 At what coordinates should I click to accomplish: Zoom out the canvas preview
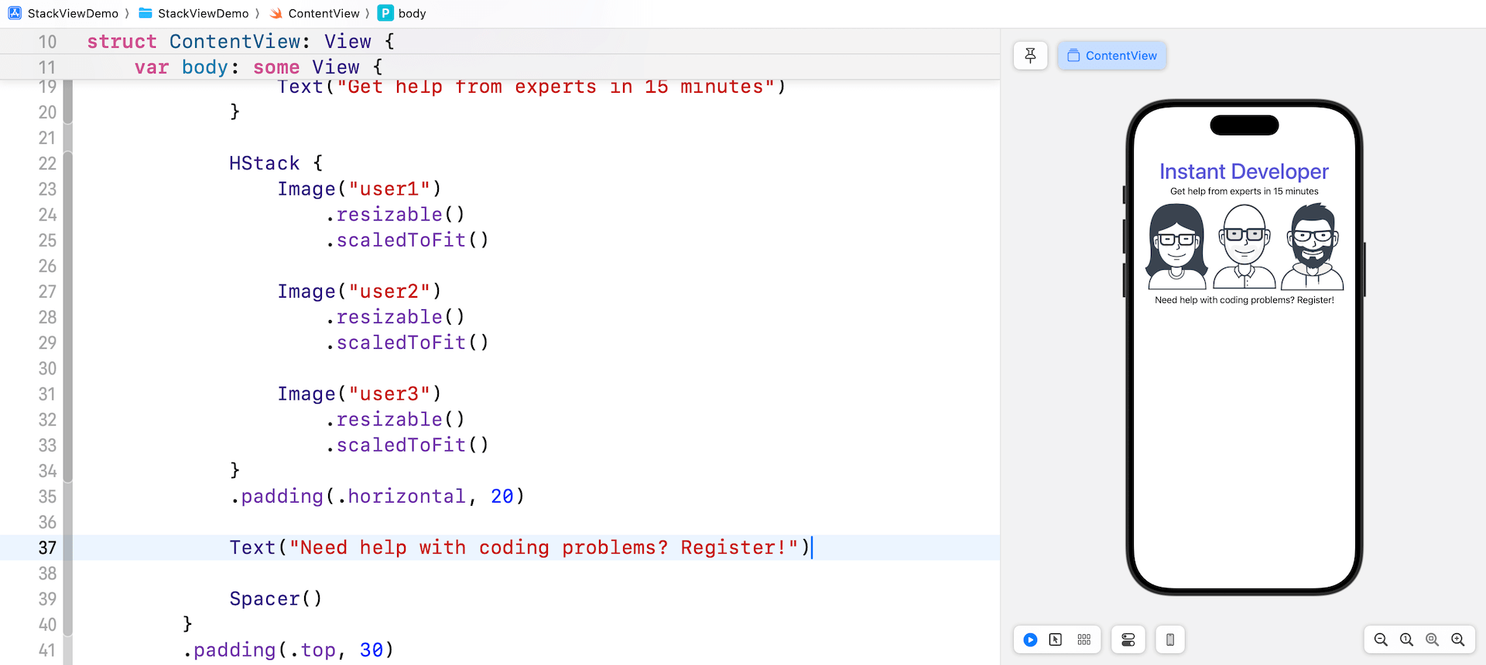tap(1381, 639)
